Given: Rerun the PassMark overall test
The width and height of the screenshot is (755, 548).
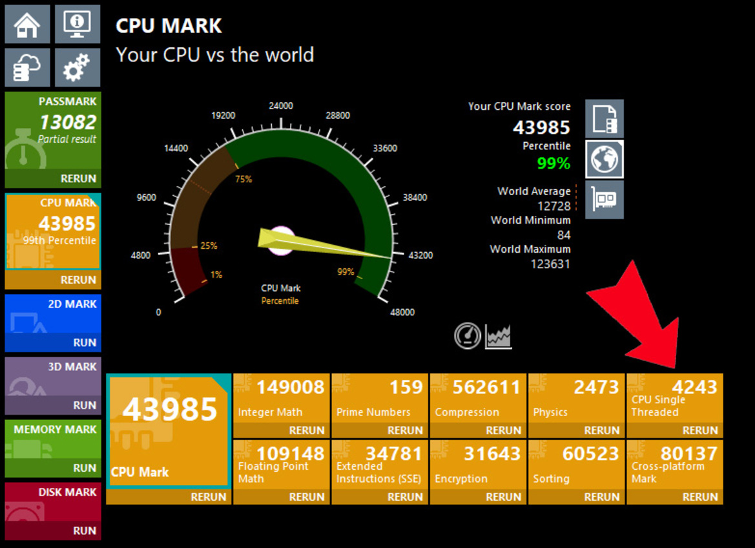Looking at the screenshot, I should pyautogui.click(x=78, y=179).
